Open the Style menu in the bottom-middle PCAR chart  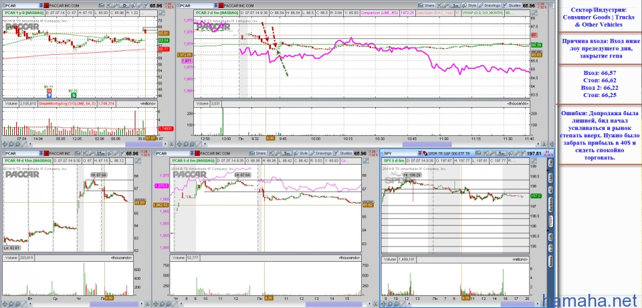300,153
